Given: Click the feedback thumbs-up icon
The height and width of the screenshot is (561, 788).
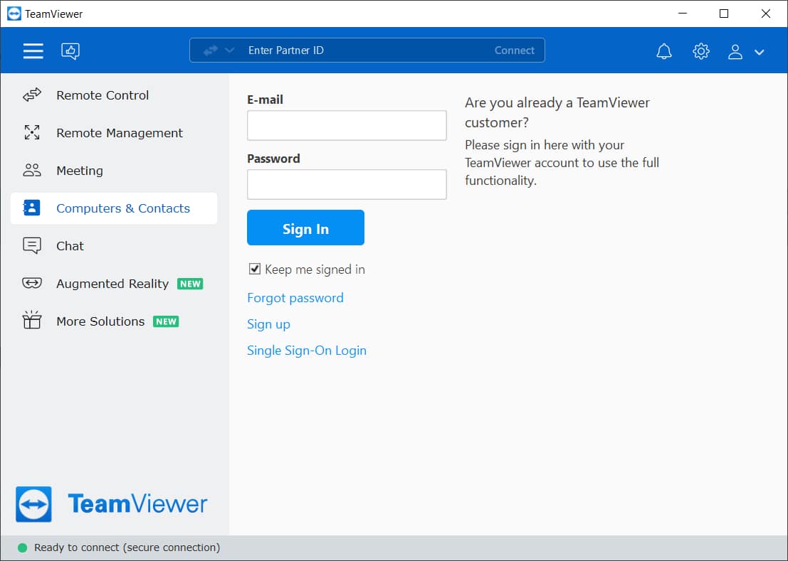Looking at the screenshot, I should click(70, 50).
